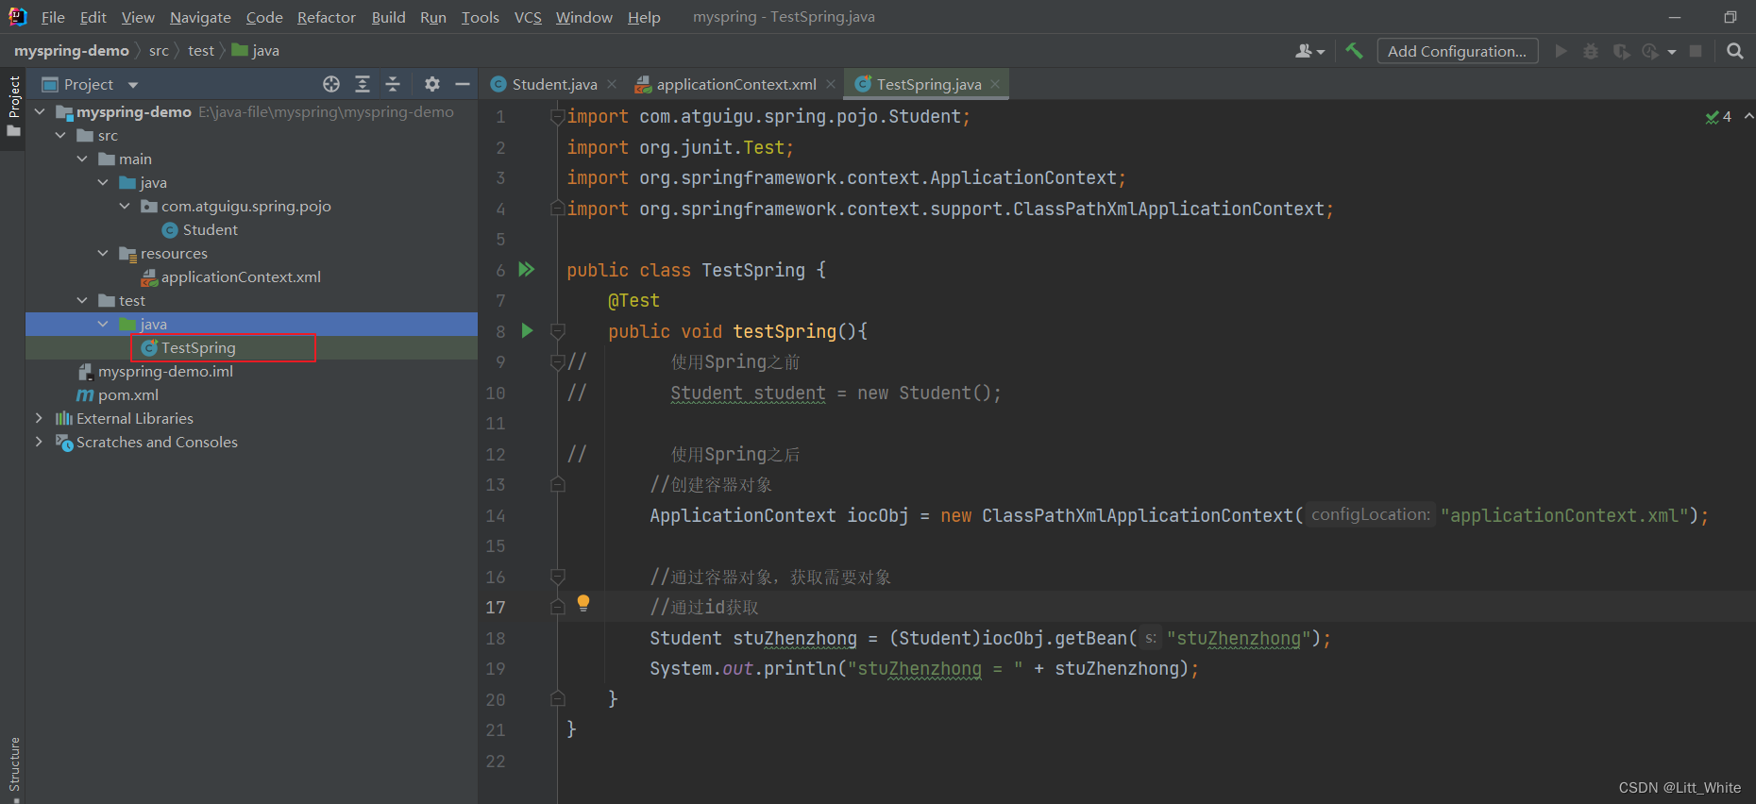Viewport: 1756px width, 804px height.
Task: Click the yellow lightbulb intention icon
Action: tap(583, 602)
